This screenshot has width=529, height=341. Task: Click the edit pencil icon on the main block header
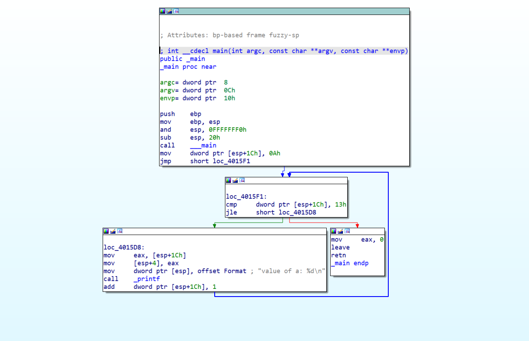pos(169,11)
